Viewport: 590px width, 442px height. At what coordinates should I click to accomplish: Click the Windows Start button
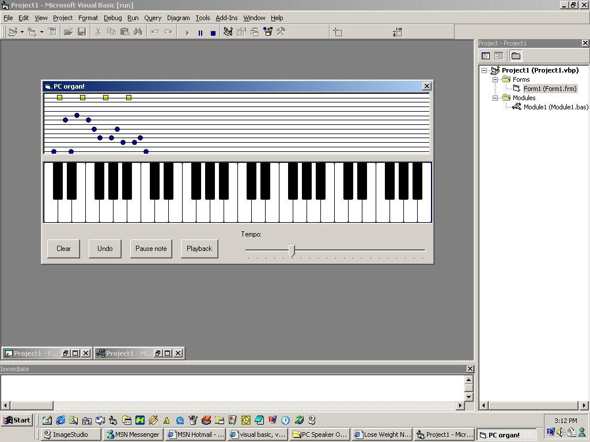pos(17,420)
